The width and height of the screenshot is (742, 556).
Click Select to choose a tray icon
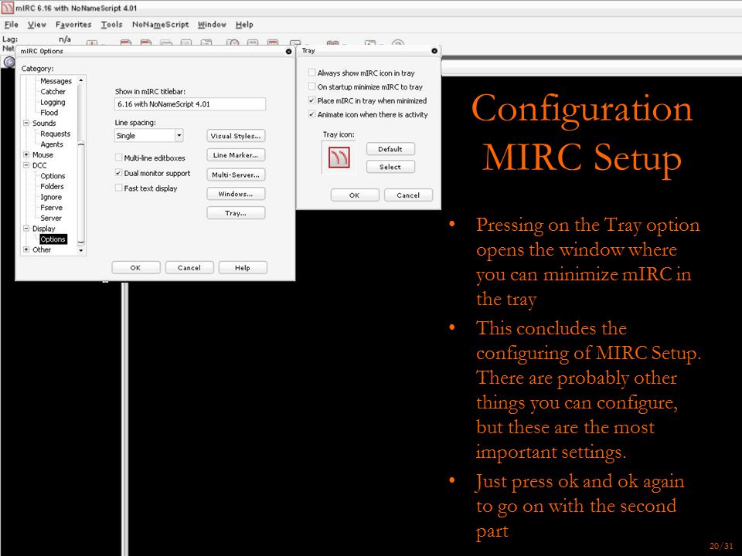390,167
